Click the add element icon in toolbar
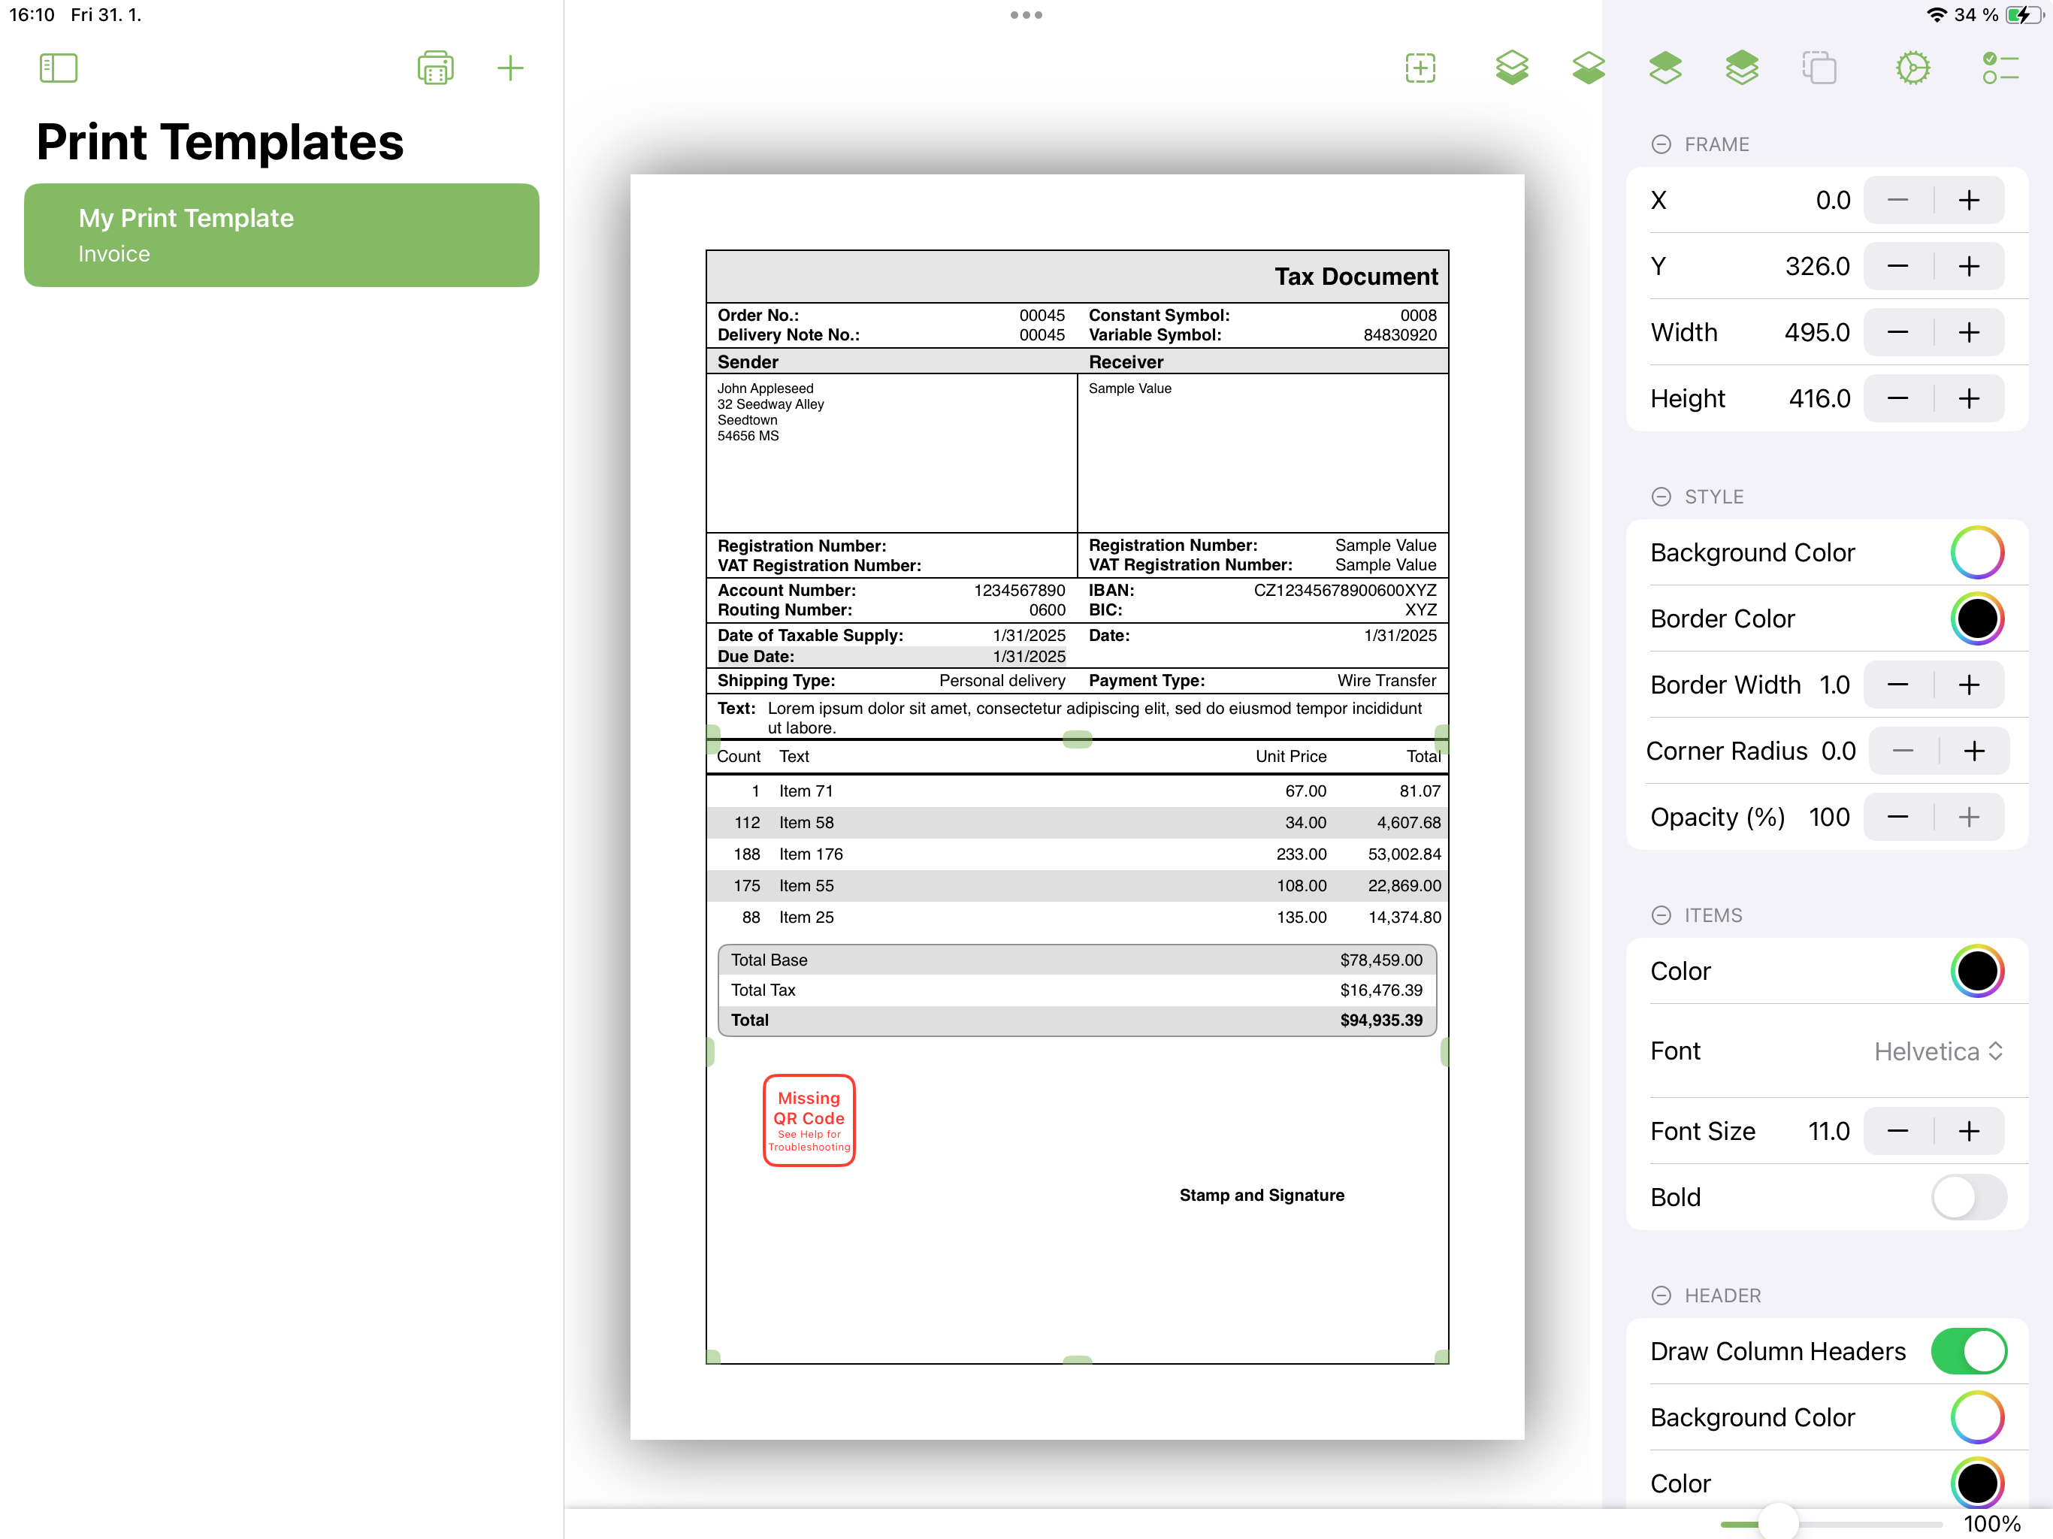Viewport: 2053px width, 1539px height. (1420, 68)
